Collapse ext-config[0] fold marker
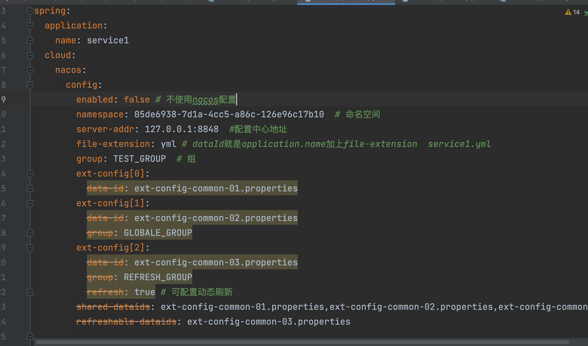This screenshot has width=588, height=346. (30, 174)
